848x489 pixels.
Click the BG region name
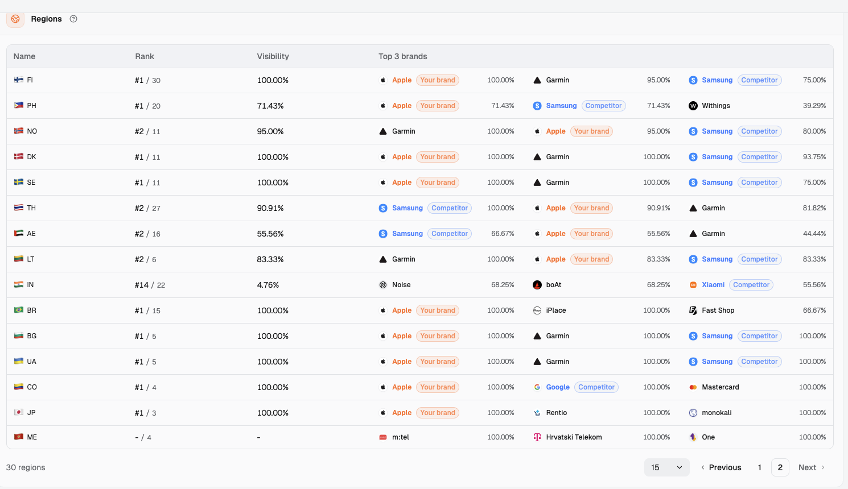(32, 336)
